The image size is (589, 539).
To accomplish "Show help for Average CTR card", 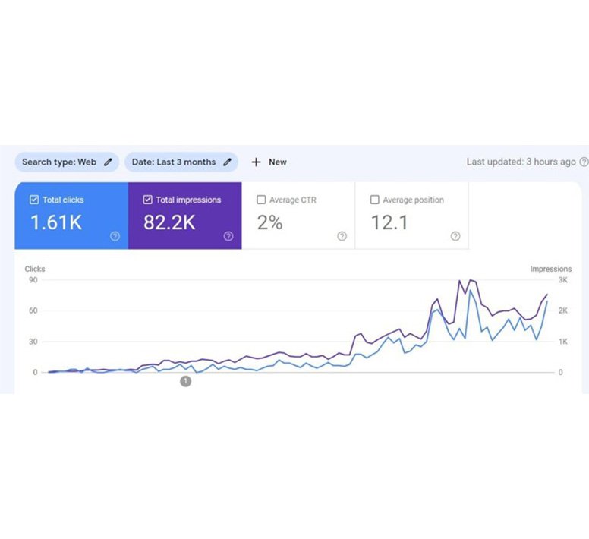I will [x=342, y=236].
